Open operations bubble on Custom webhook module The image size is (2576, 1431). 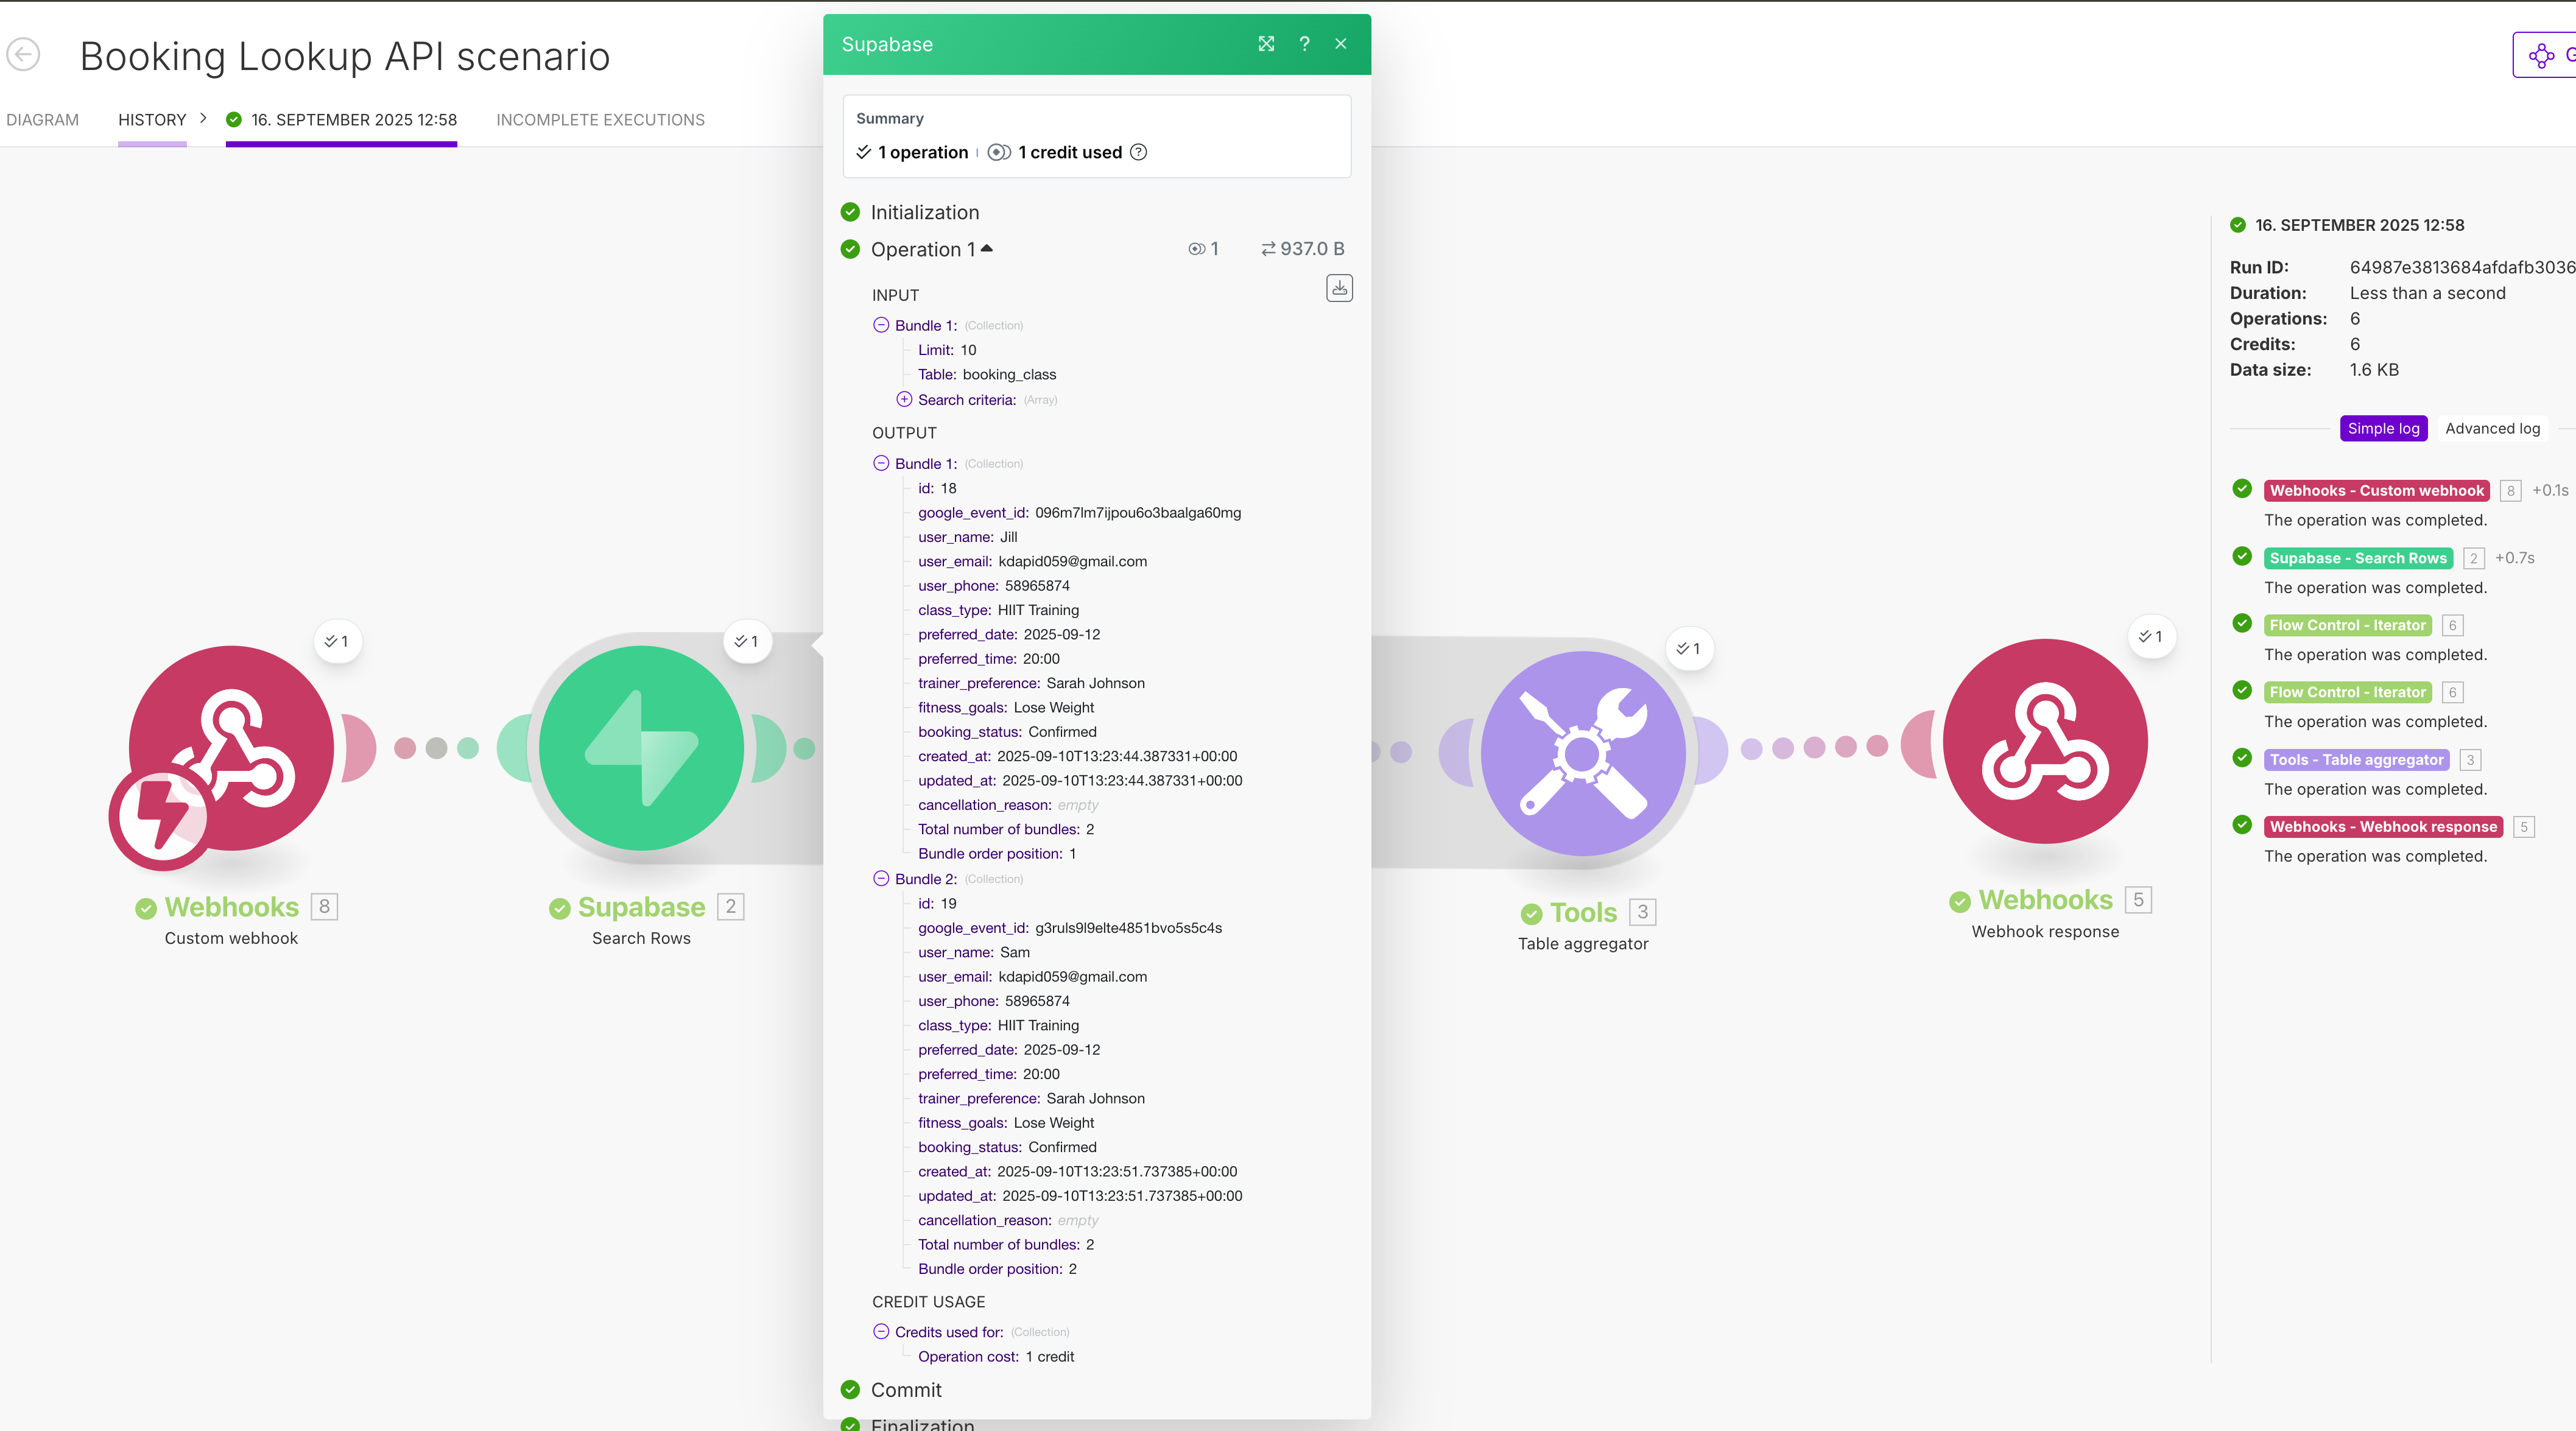pos(338,641)
